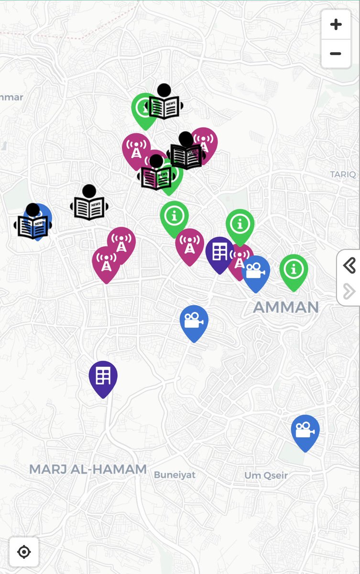Image resolution: width=360 pixels, height=574 pixels.
Task: Open the purple building marker near center
Action: coord(219,255)
